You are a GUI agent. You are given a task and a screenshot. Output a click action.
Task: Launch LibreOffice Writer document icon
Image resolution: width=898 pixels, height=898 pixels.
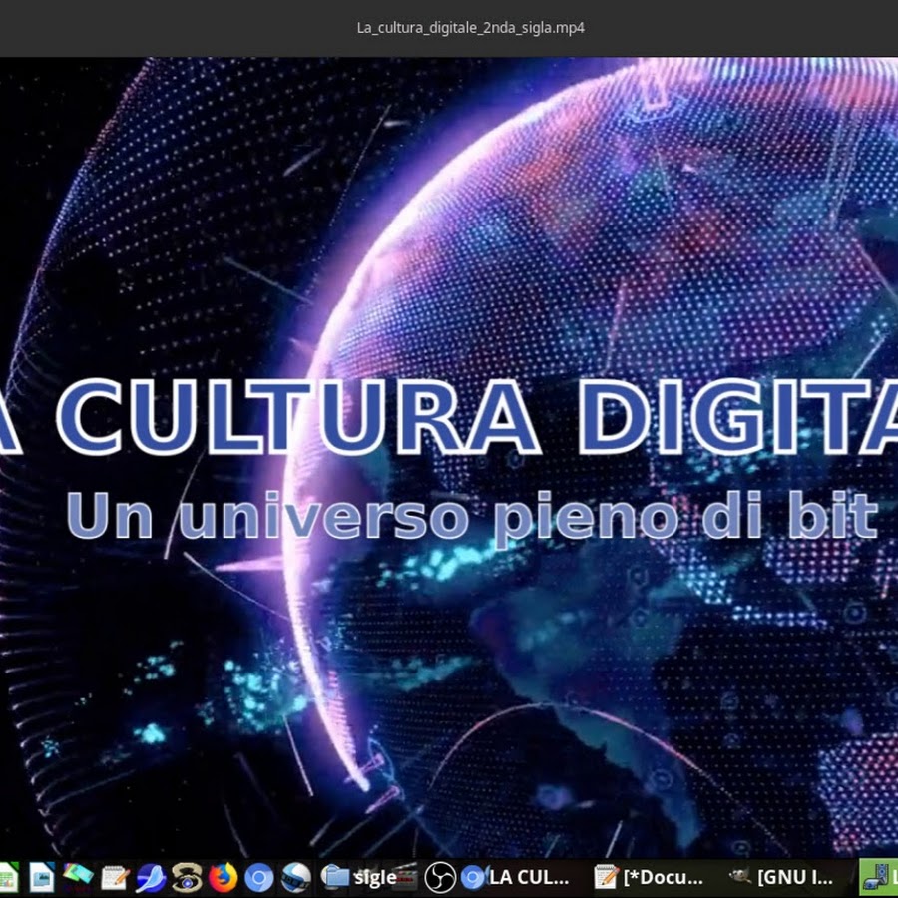click(42, 878)
